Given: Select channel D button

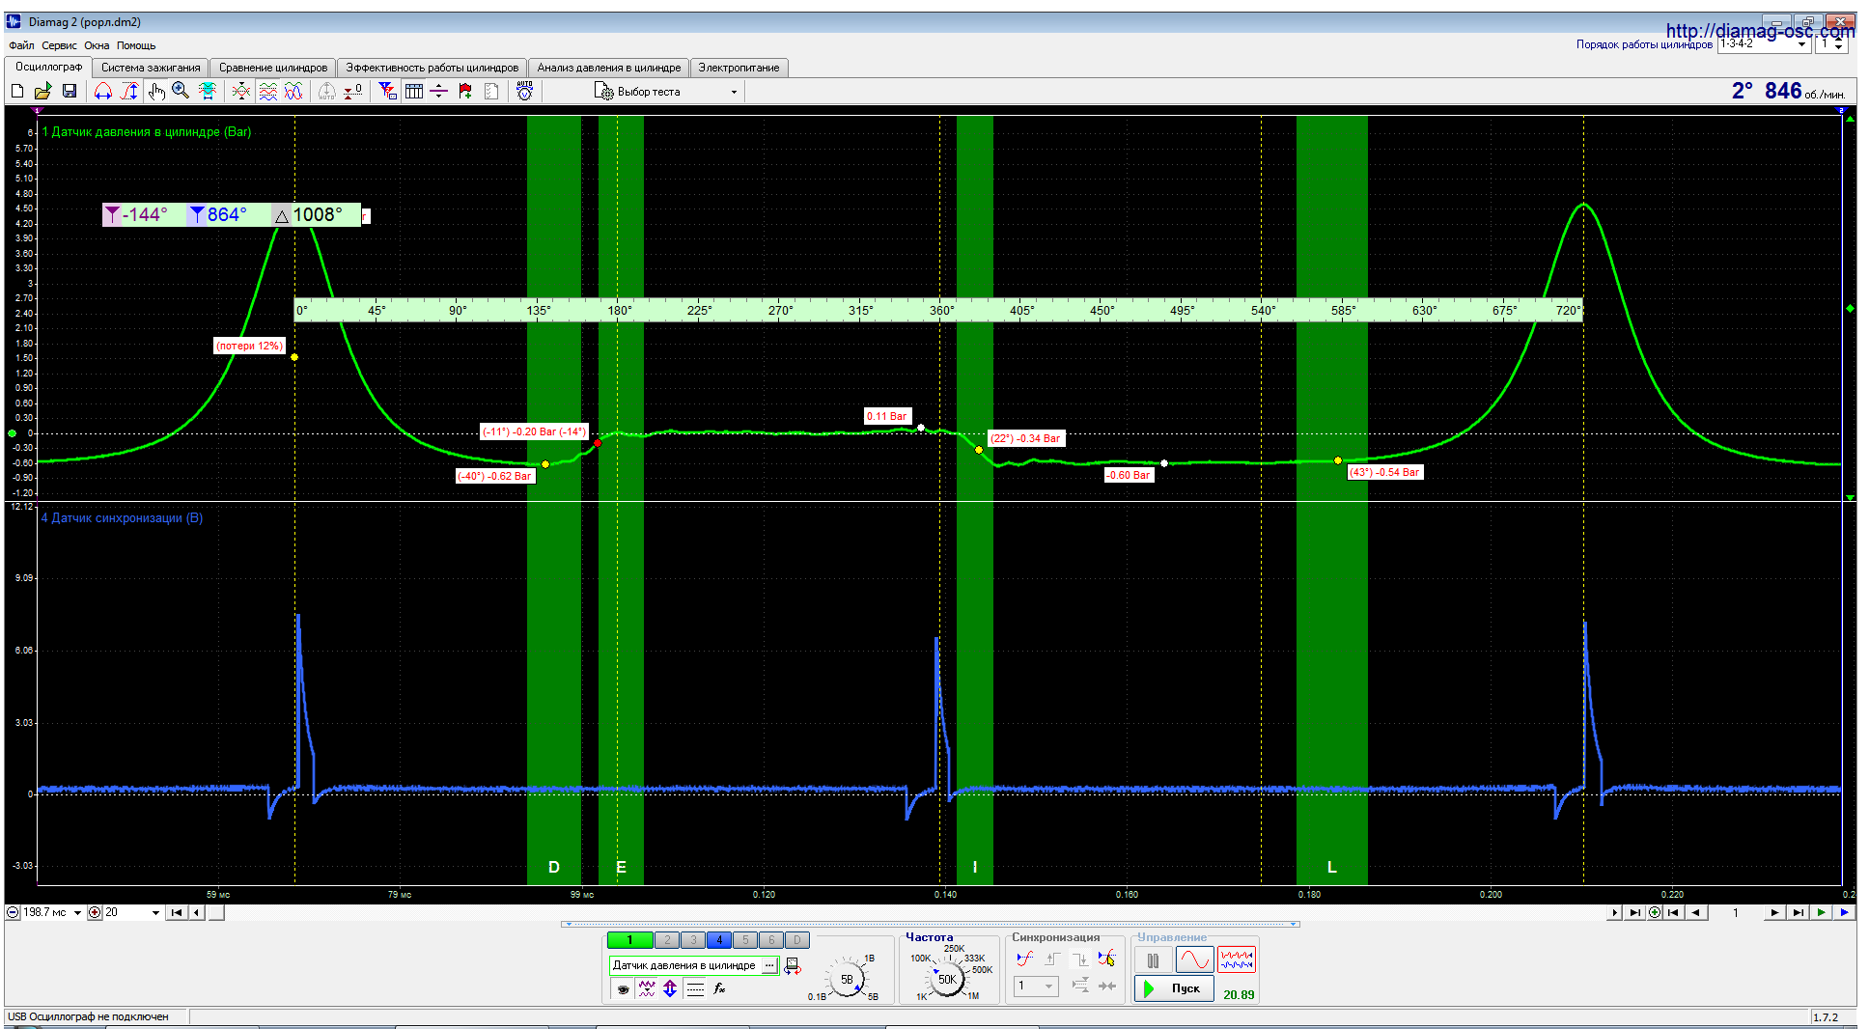Looking at the screenshot, I should click(797, 940).
